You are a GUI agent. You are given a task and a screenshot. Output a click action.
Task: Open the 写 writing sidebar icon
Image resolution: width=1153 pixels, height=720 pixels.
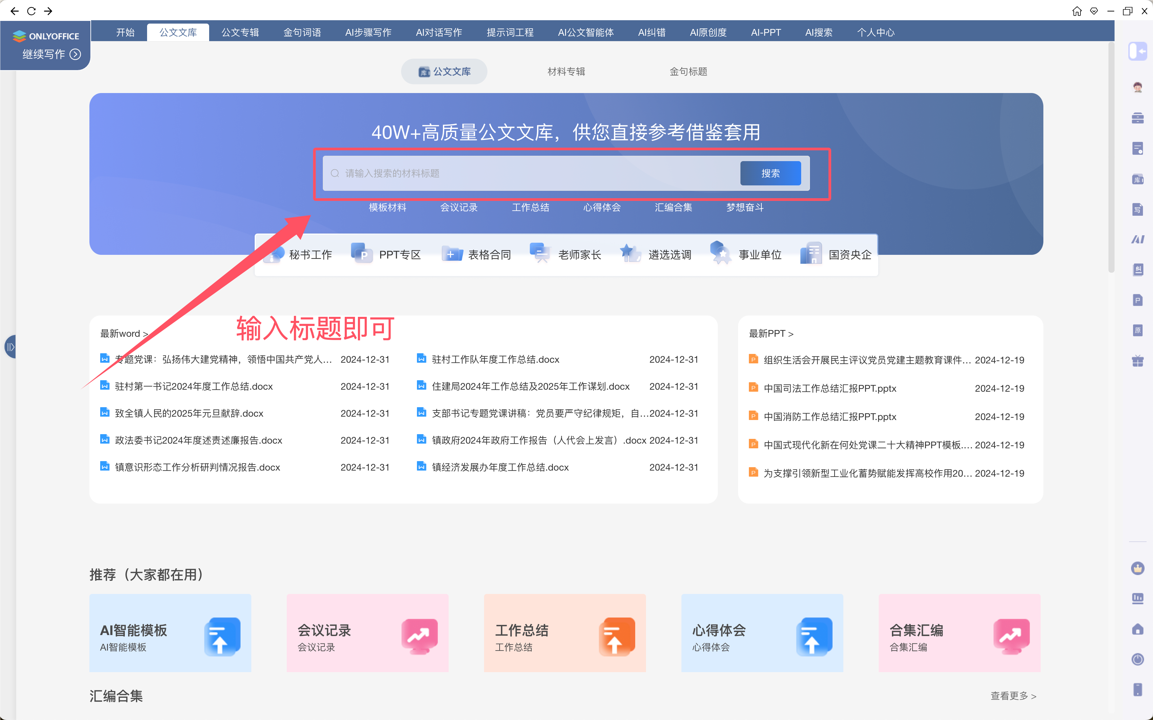(x=1138, y=209)
